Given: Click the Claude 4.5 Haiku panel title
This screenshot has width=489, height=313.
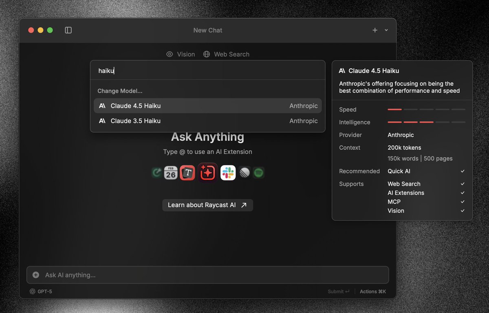Looking at the screenshot, I should 374,71.
